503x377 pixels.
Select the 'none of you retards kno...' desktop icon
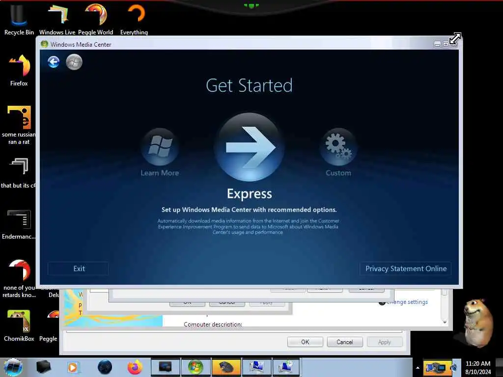19,278
